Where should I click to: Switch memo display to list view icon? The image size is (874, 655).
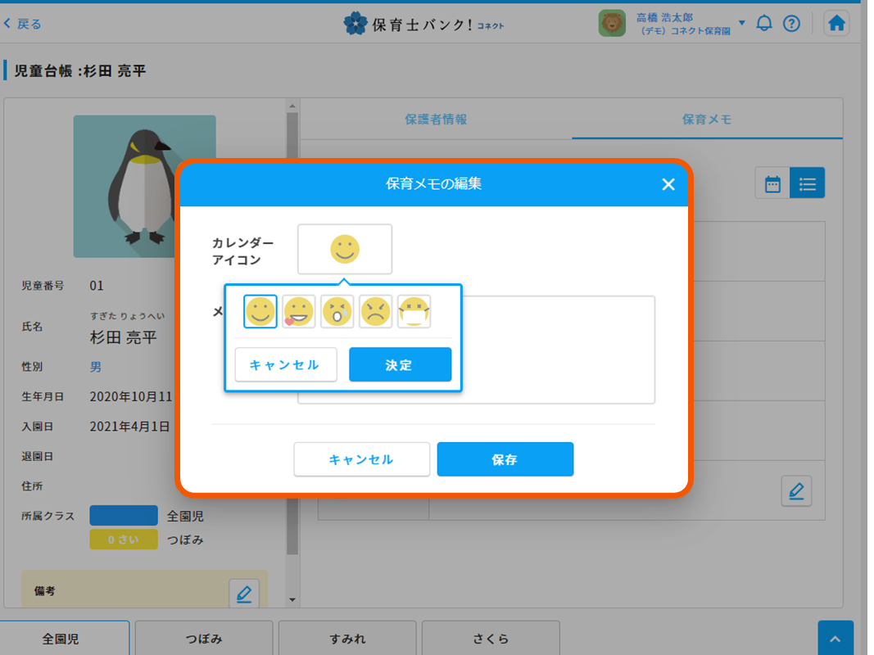click(x=808, y=183)
